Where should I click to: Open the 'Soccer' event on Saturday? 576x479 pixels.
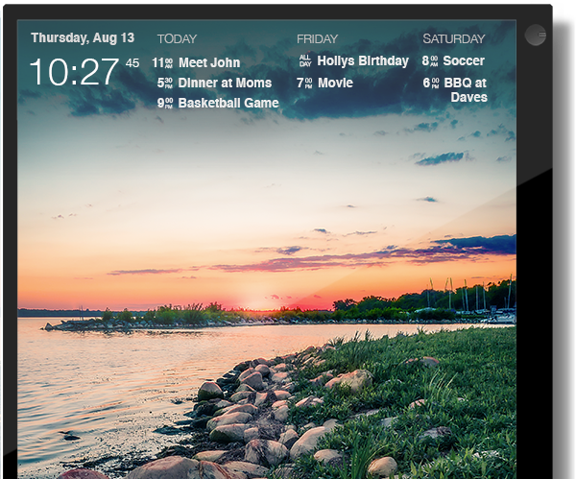(464, 61)
